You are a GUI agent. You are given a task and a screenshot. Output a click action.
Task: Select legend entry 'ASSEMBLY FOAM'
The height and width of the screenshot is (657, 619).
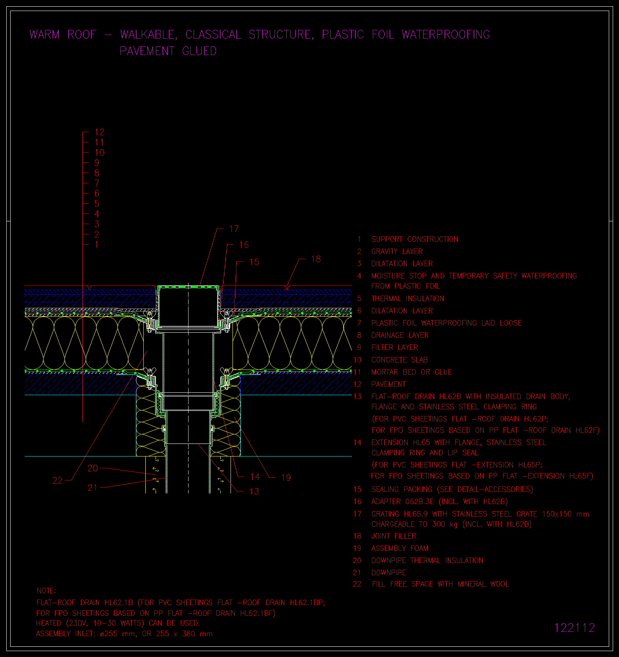coord(399,548)
